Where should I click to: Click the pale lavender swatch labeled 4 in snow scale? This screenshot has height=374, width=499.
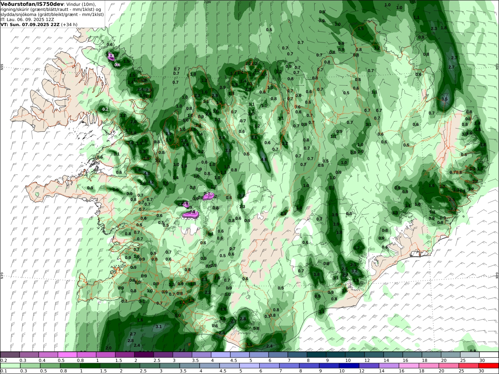tap(221, 355)
